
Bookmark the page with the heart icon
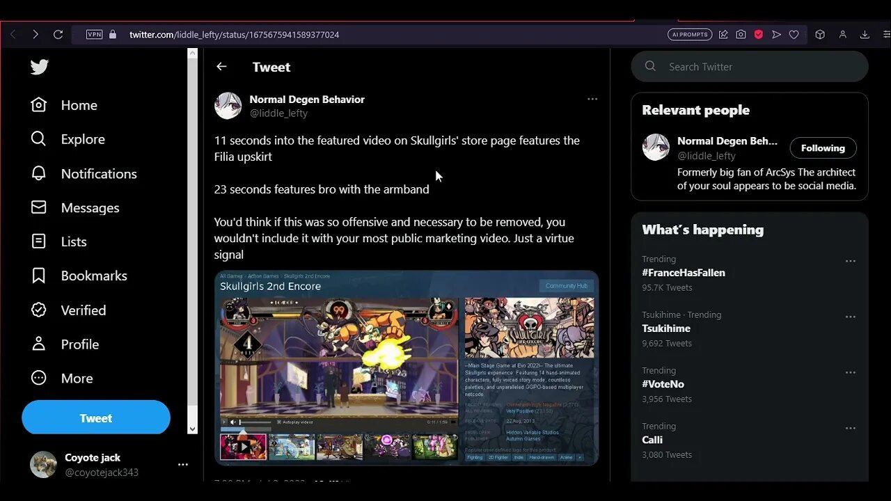click(x=794, y=34)
